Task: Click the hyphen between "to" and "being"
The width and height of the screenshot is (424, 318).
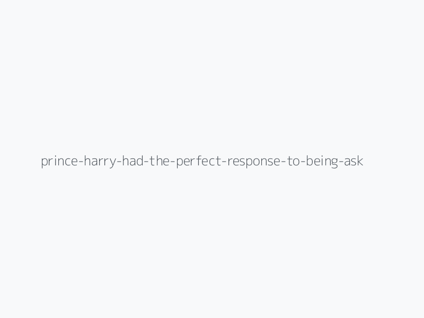Action: tap(303, 162)
